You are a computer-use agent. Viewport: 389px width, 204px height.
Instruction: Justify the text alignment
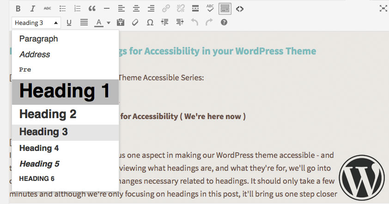pos(84,22)
